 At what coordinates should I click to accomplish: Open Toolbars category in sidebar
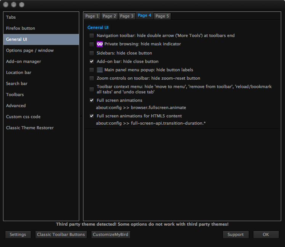41,95
